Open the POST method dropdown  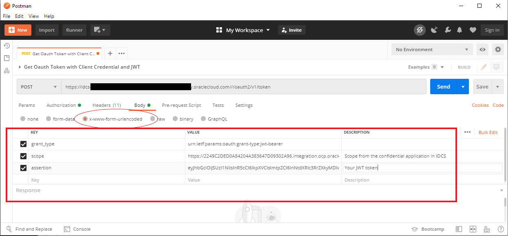click(39, 87)
